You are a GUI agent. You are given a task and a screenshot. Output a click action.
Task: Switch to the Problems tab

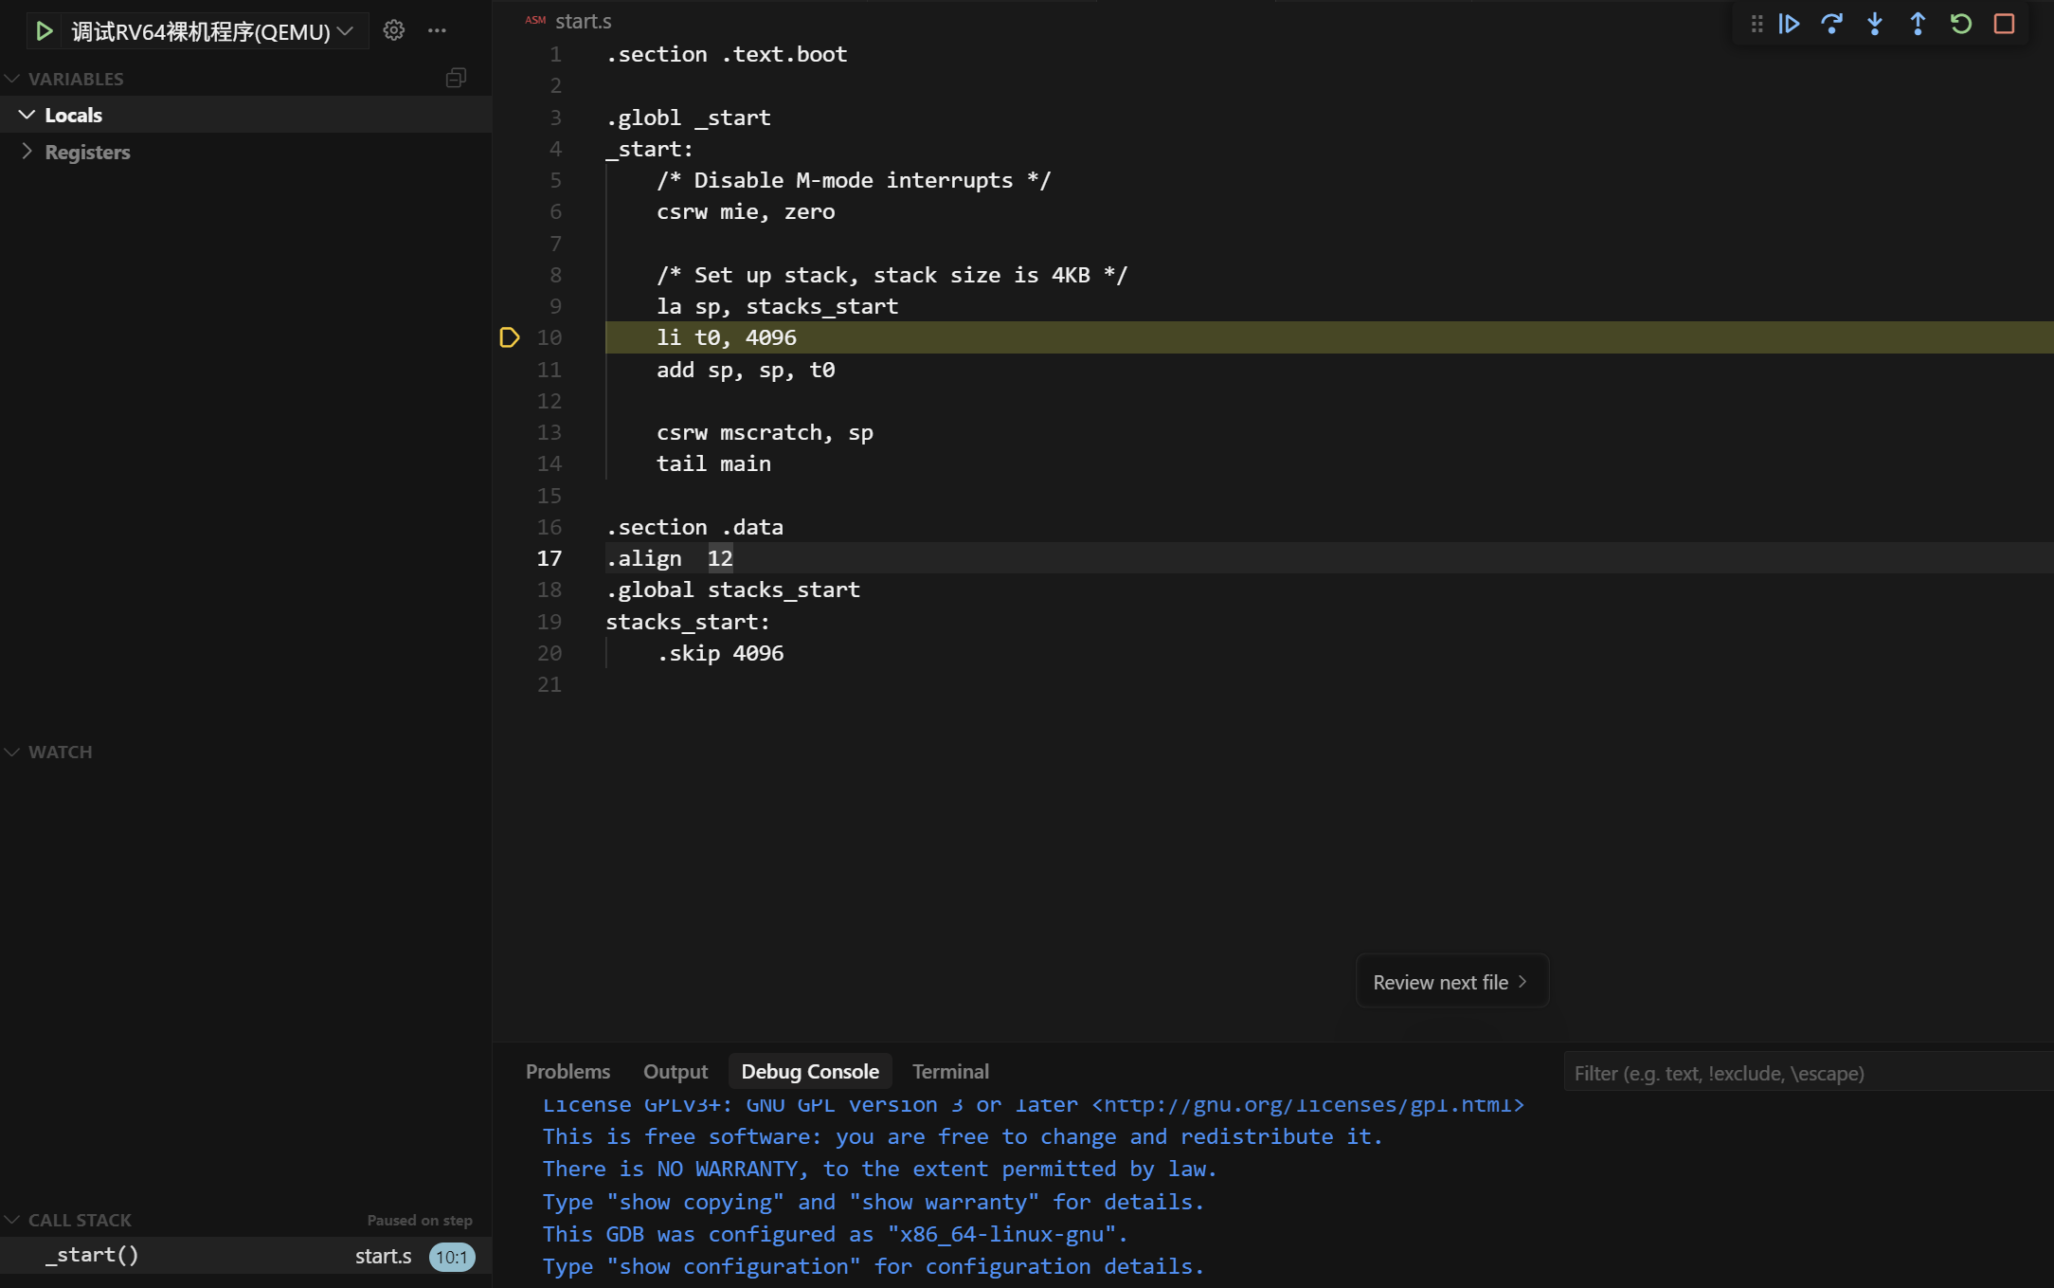pyautogui.click(x=568, y=1071)
